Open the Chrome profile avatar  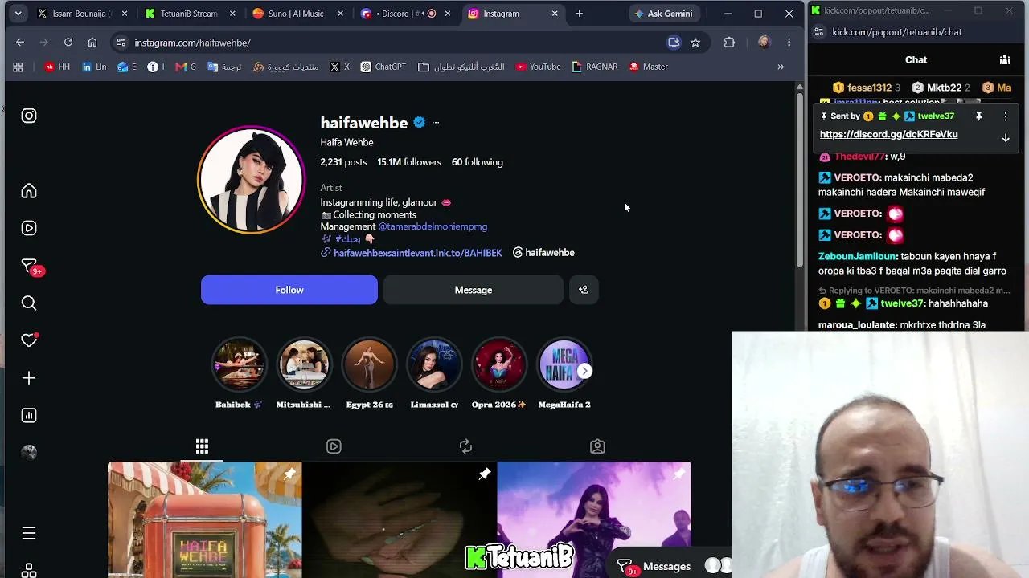tap(764, 43)
